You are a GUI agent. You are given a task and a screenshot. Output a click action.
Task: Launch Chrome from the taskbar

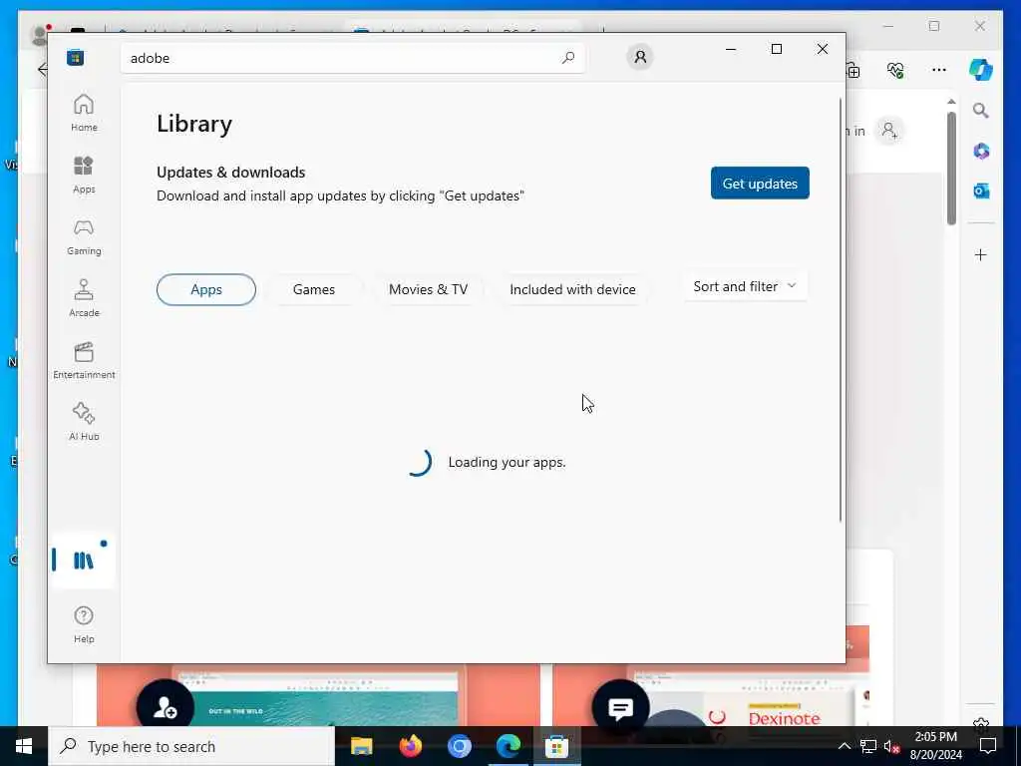(459, 746)
